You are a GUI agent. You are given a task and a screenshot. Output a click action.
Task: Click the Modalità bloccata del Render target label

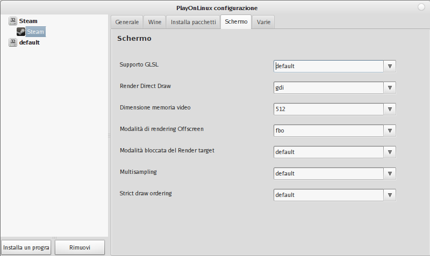(167, 150)
